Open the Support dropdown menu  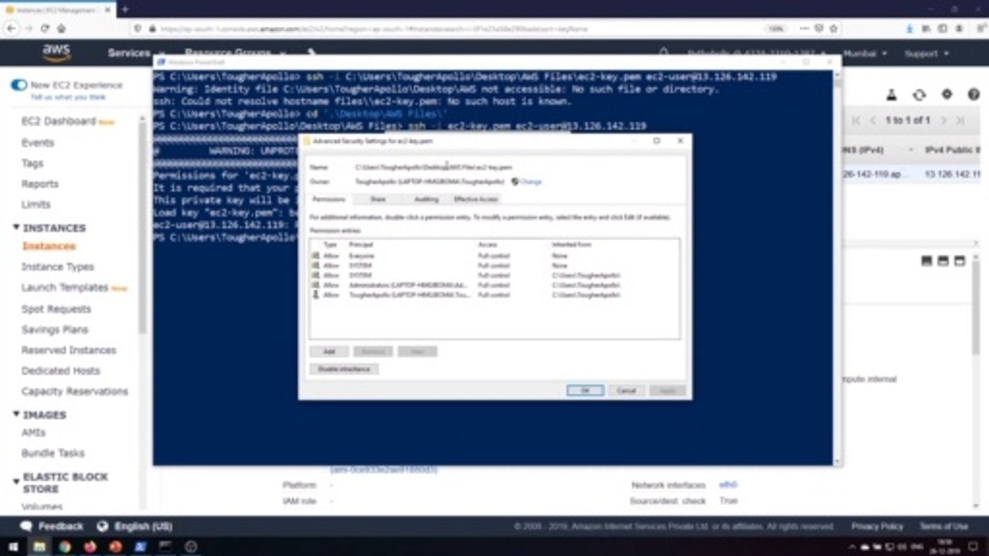pos(926,54)
